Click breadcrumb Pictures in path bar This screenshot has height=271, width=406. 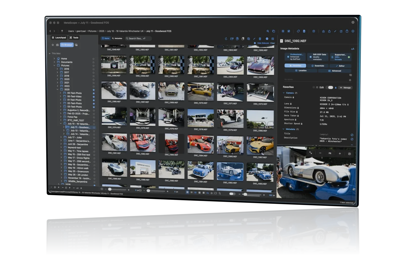pyautogui.click(x=92, y=31)
